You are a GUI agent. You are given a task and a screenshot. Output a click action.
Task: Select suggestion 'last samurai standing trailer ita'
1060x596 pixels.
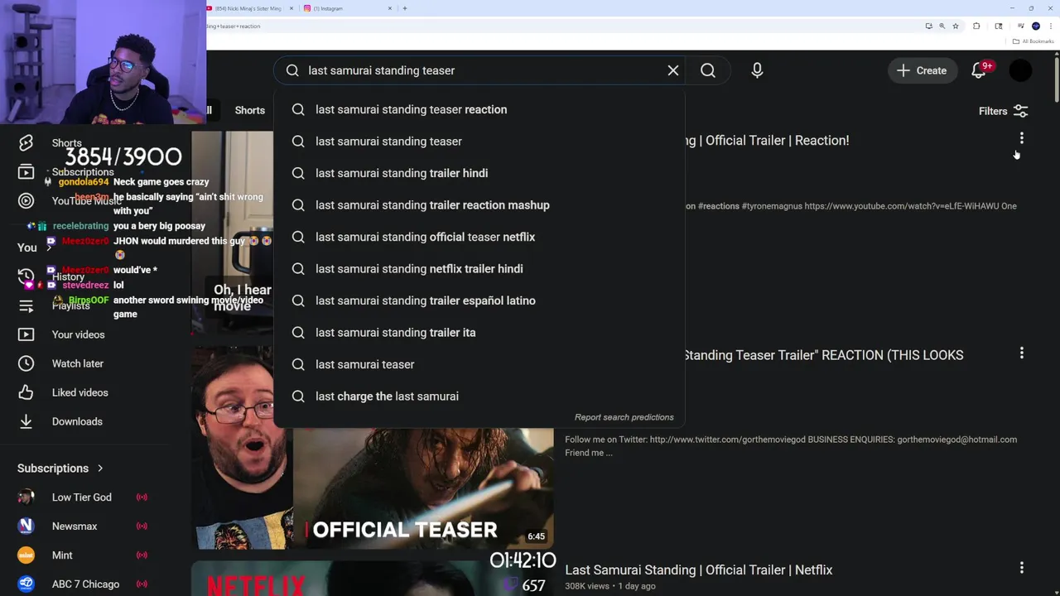tap(479, 333)
